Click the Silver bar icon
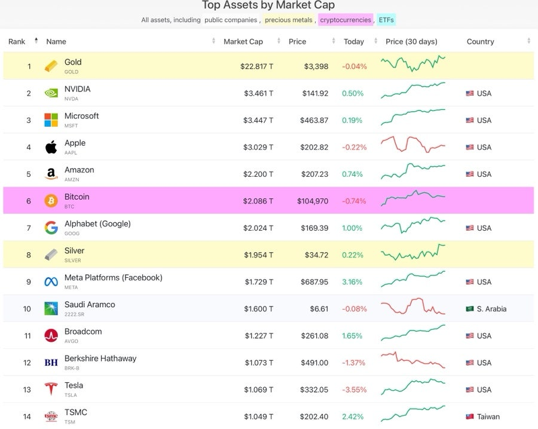 pos(51,255)
